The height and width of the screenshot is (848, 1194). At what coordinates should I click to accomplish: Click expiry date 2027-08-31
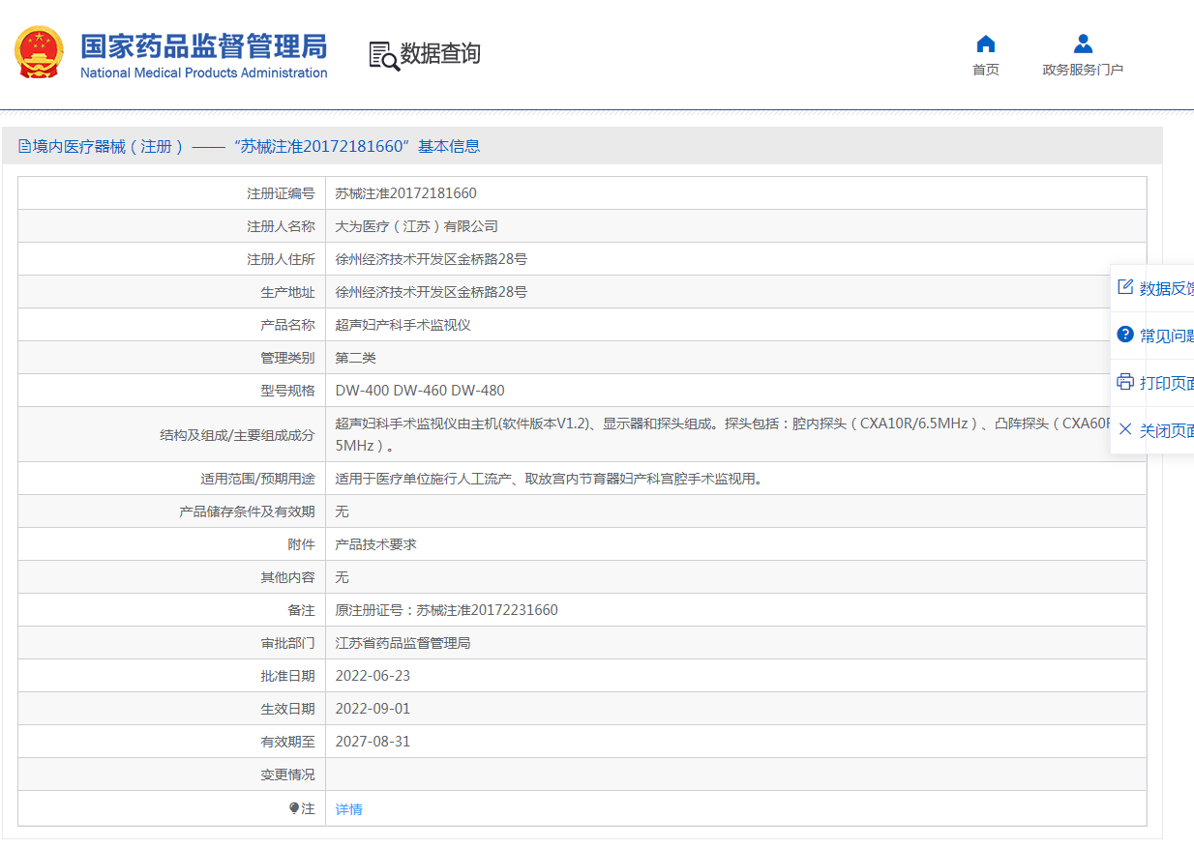pos(373,742)
